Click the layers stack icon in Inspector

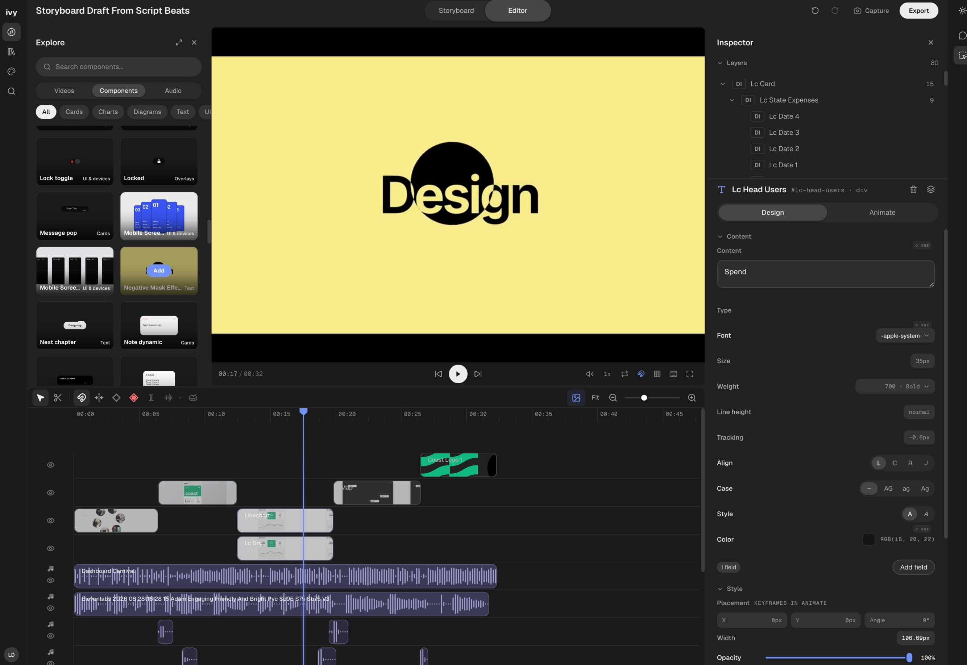coord(930,189)
